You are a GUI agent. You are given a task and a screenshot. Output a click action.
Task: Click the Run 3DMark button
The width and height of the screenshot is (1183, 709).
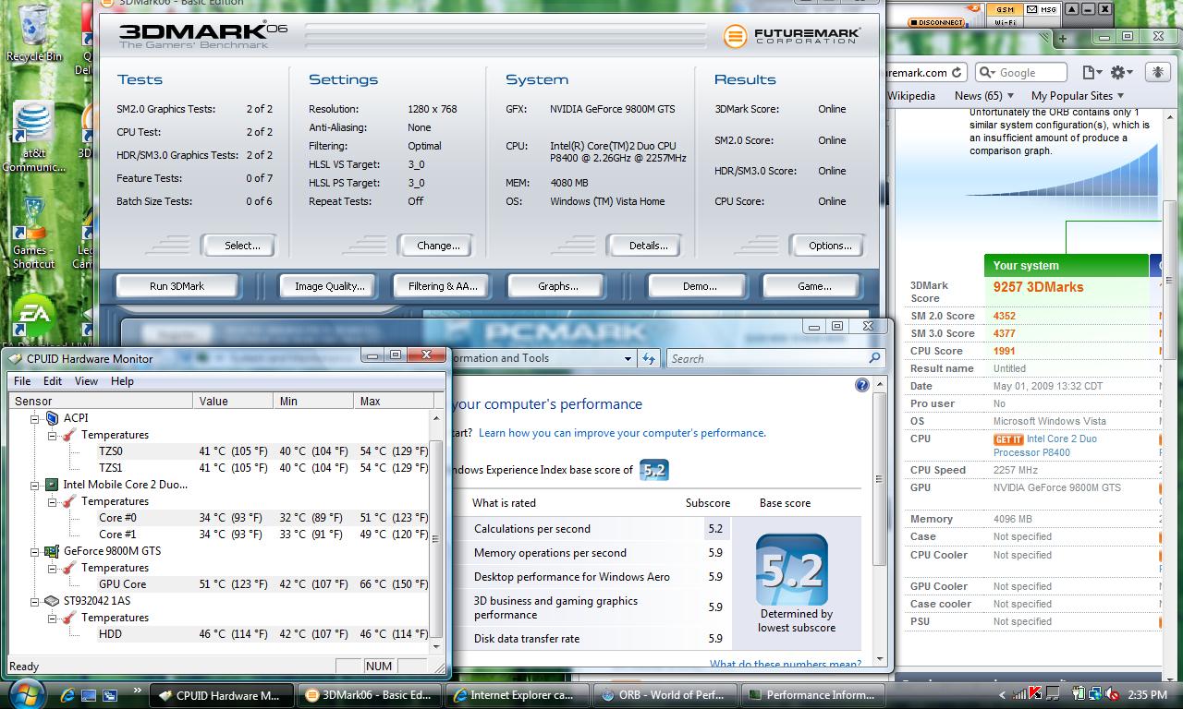pos(177,286)
